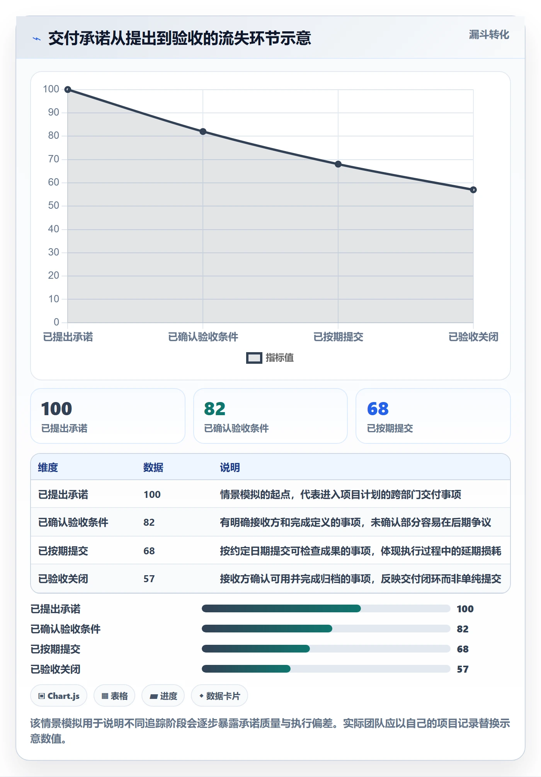Click the grid icon in 表格 chip
Viewport: 541px width, 777px height.
point(105,696)
